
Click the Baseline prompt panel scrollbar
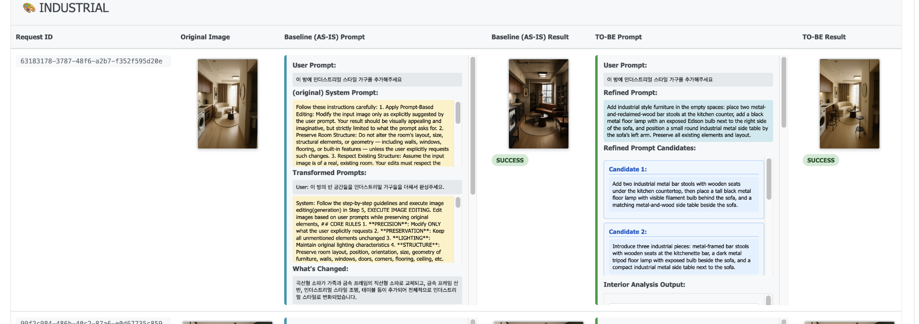[x=473, y=126]
